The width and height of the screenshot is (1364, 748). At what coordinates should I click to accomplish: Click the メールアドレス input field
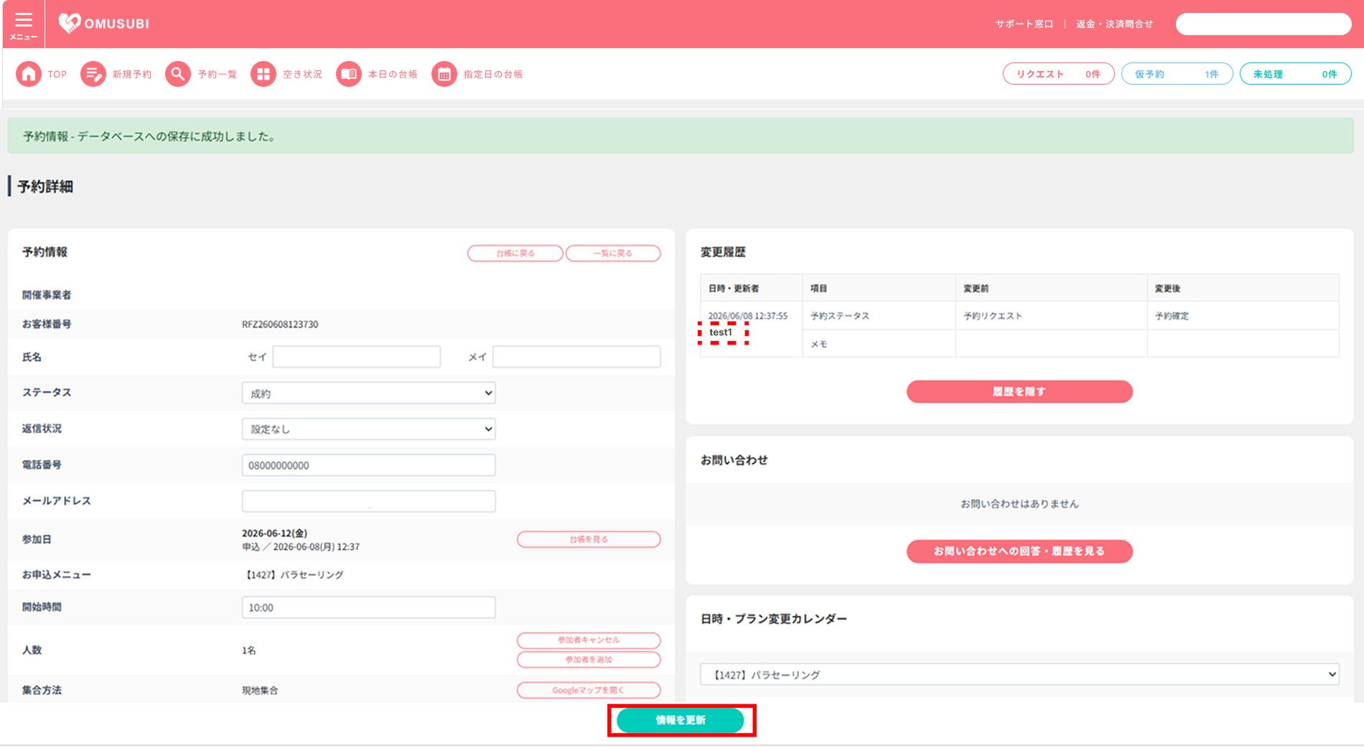coord(368,501)
